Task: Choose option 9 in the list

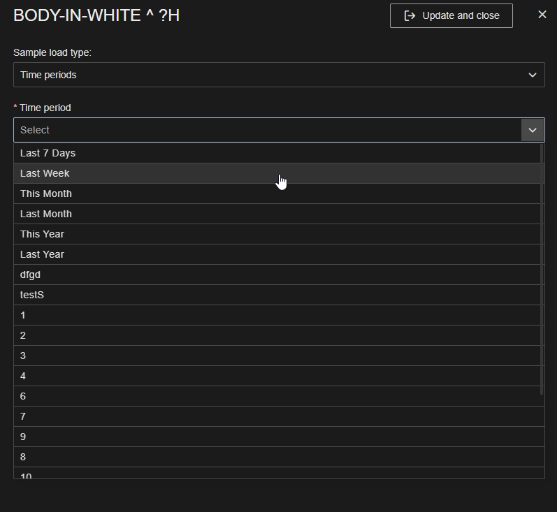Action: pyautogui.click(x=23, y=437)
